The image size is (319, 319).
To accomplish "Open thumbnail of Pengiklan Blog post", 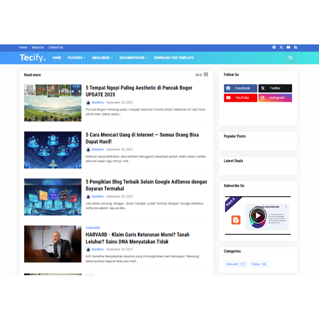I will (x=52, y=197).
